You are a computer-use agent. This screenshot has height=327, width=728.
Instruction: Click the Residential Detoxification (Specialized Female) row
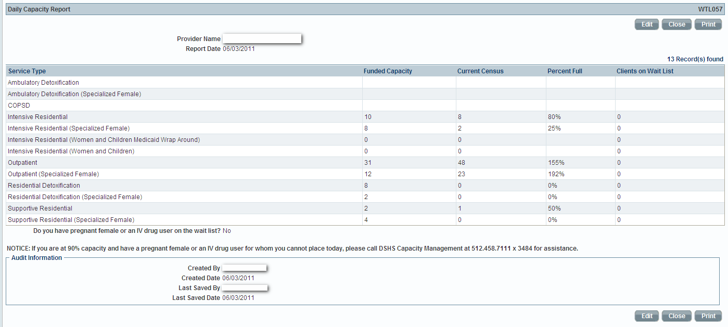75,197
